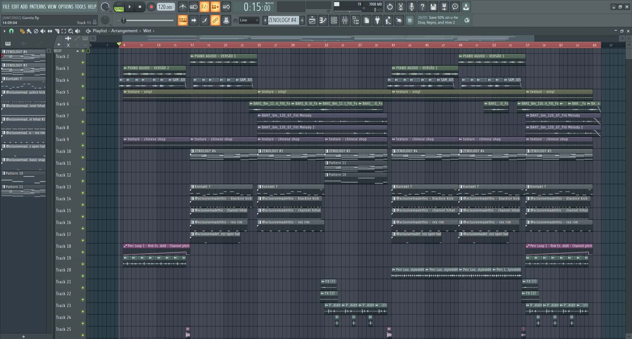This screenshot has width=632, height=339.
Task: Select the playlist Slip tool
Action: (x=50, y=31)
